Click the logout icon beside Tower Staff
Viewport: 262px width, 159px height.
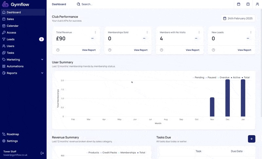[42, 153]
